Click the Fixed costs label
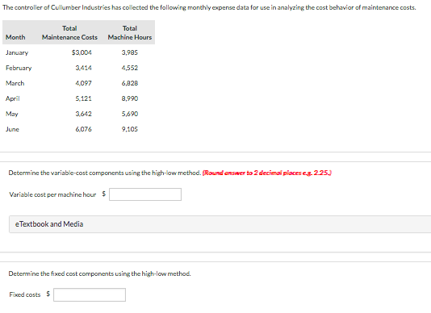Viewport: 431px width, 313px height. tap(25, 294)
